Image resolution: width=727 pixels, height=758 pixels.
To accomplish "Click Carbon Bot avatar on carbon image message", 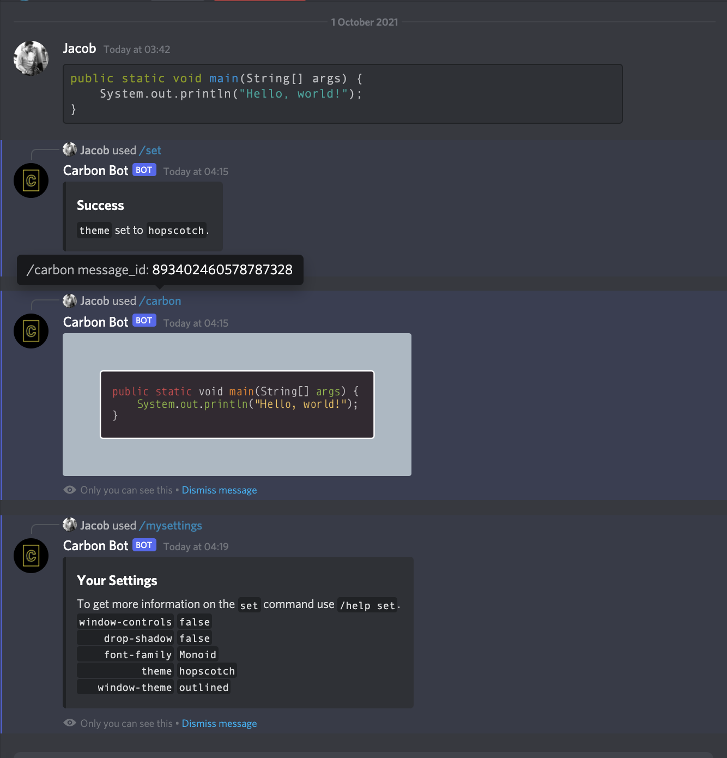I will [x=31, y=331].
